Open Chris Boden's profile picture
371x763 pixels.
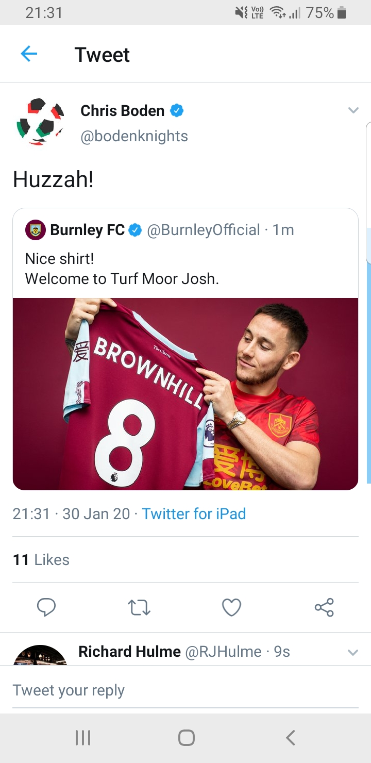(40, 123)
